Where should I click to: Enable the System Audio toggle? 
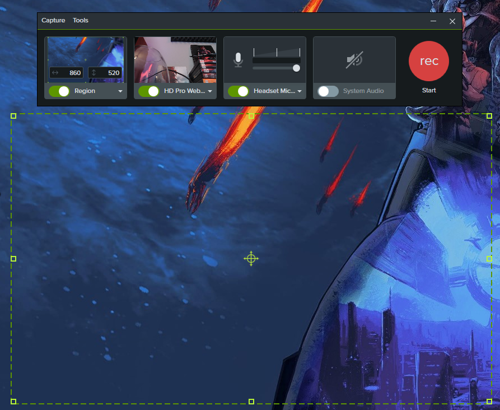[x=328, y=91]
